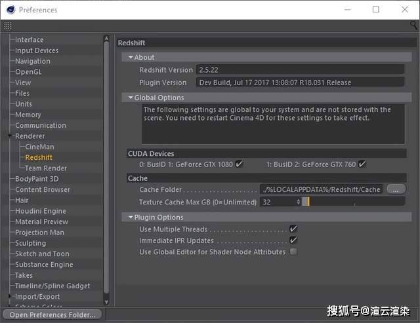Click the Cinema 4D logo in title bar
The width and height of the screenshot is (420, 323).
[11, 10]
